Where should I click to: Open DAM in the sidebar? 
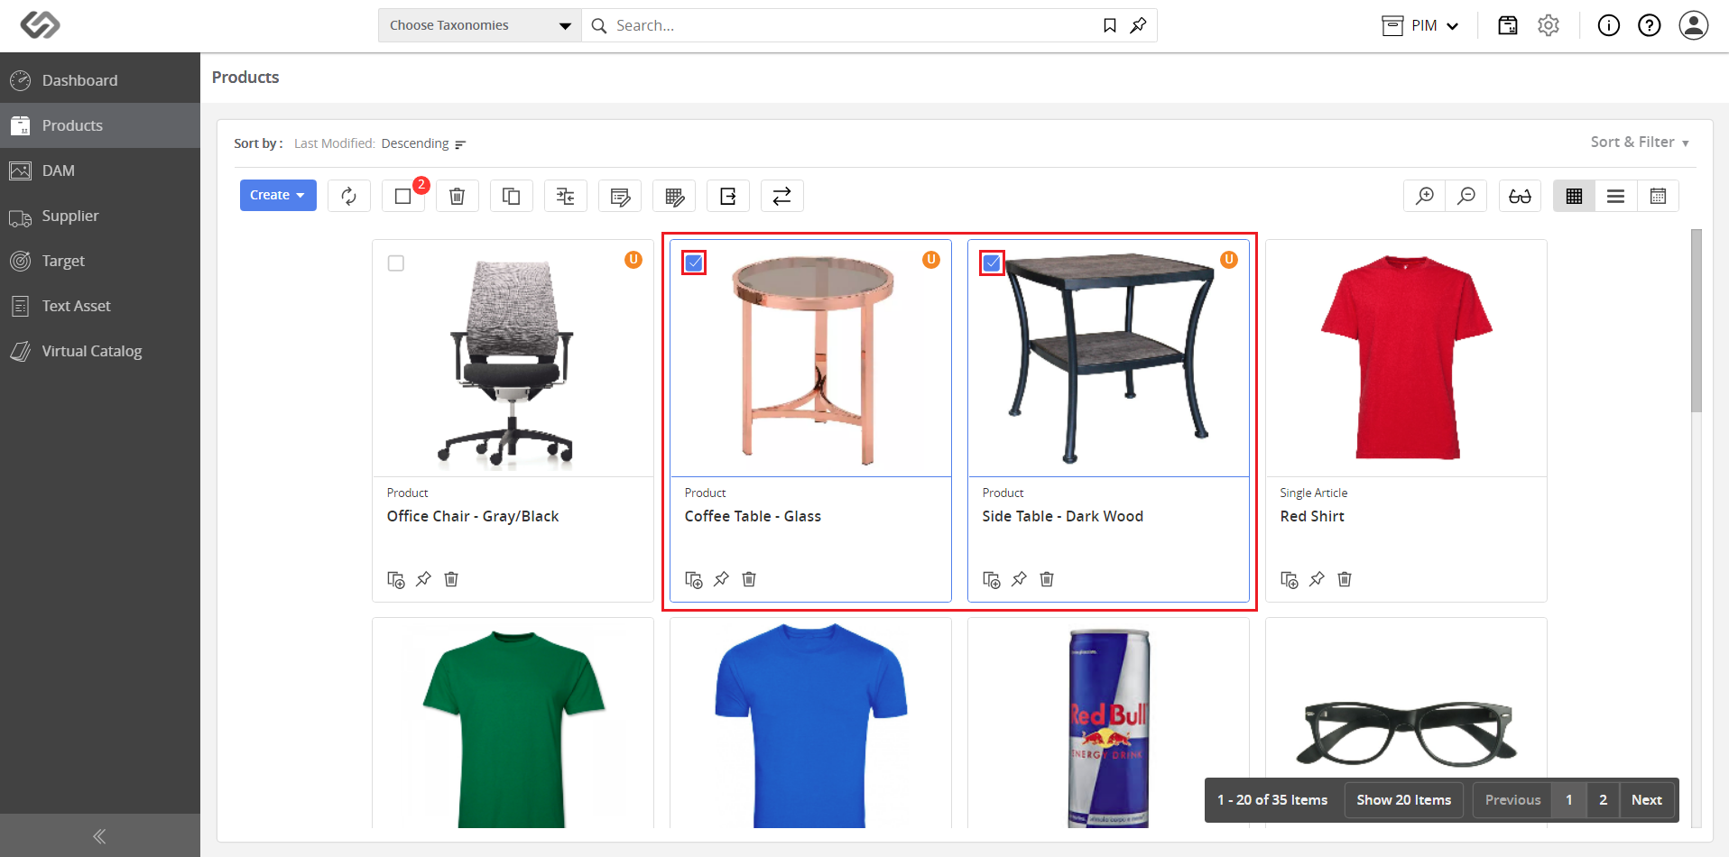click(100, 170)
